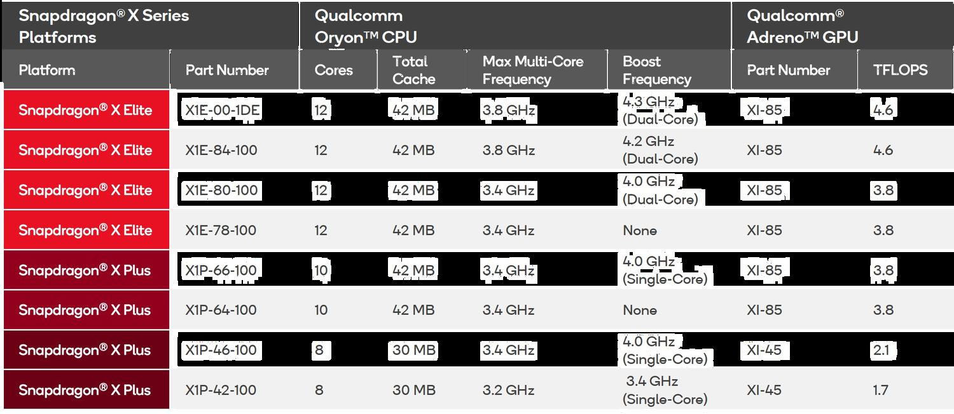This screenshot has height=414, width=954.
Task: Select the X1E-78-100 part number cell
Action: pos(221,230)
